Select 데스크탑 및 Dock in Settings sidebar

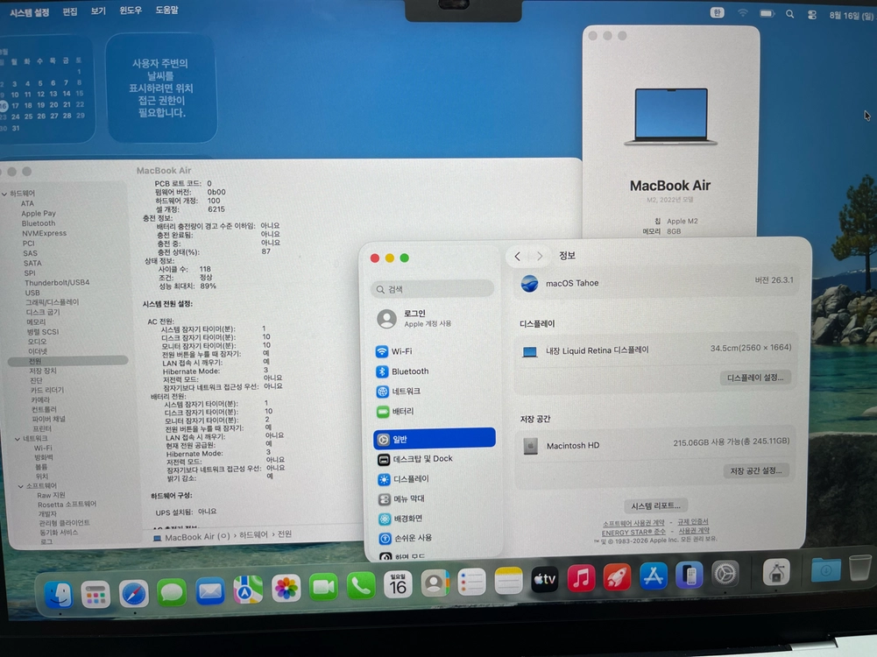(434, 459)
